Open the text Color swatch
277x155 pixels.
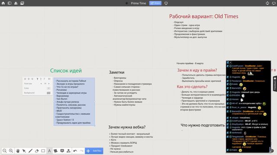(x=48, y=88)
